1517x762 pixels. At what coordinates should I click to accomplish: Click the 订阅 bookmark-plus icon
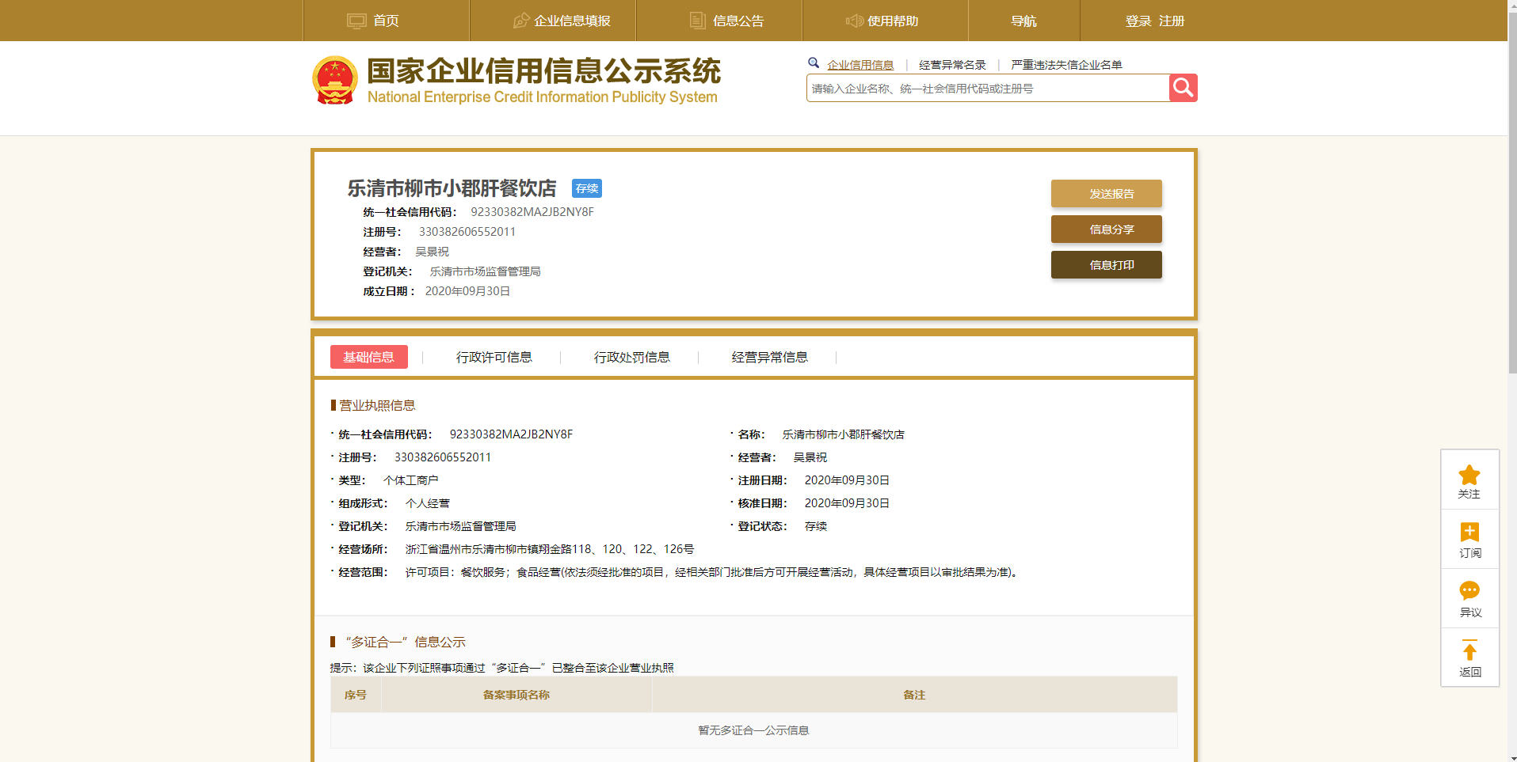[x=1469, y=532]
